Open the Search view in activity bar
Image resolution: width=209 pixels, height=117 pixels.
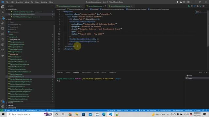[x=3, y=12]
